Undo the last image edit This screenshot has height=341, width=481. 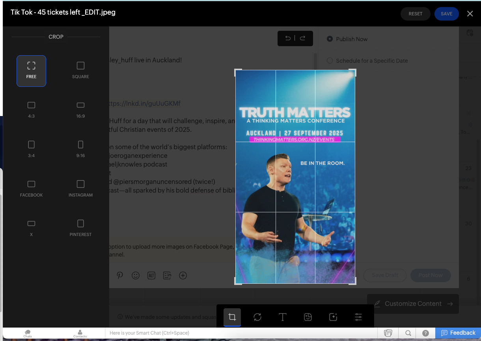coord(288,38)
